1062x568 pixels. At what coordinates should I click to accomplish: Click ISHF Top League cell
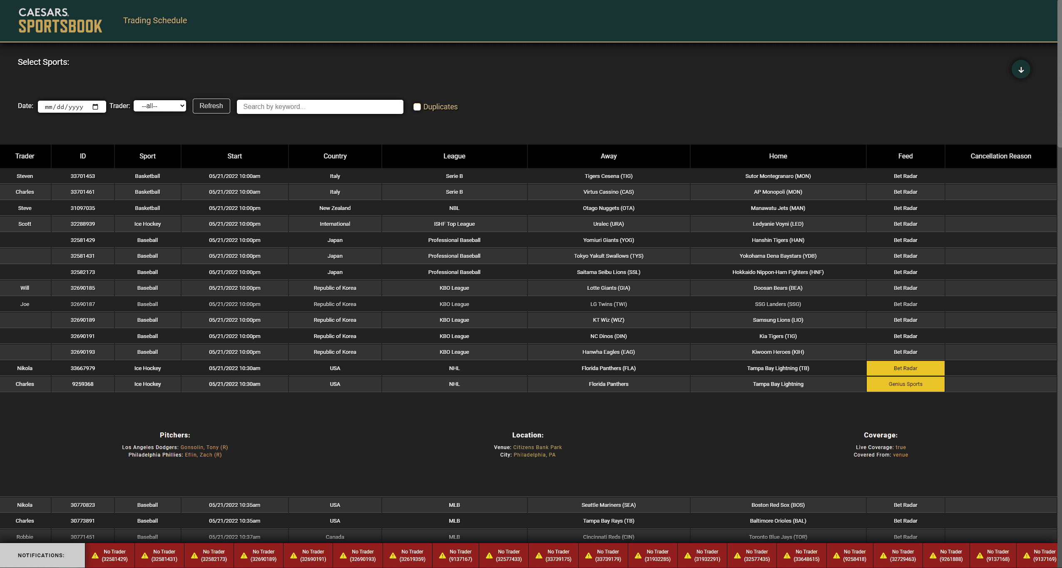tap(454, 224)
